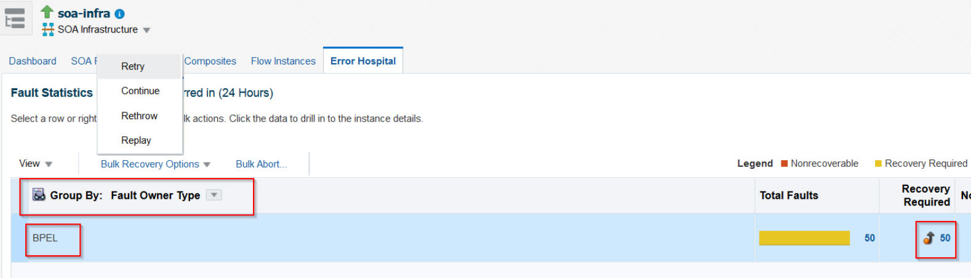Image resolution: width=971 pixels, height=278 pixels.
Task: Expand the SOA Infrastructure dropdown arrow
Action: 146,30
